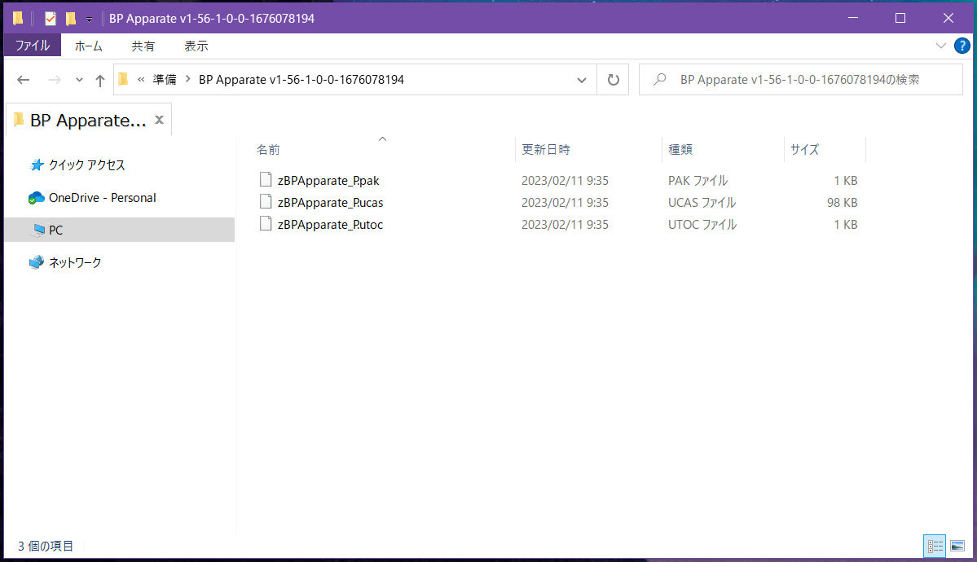Viewport: 977px width, 562px height.
Task: Click the 98 KB size cell
Action: [842, 203]
